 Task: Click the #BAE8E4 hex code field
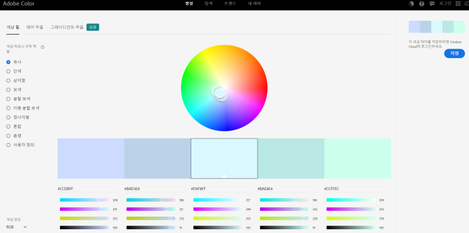(x=288, y=189)
